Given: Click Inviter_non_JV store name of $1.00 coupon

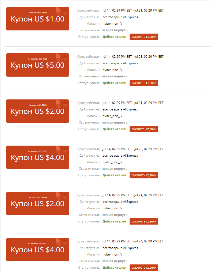Looking at the screenshot, I should tap(112, 24).
